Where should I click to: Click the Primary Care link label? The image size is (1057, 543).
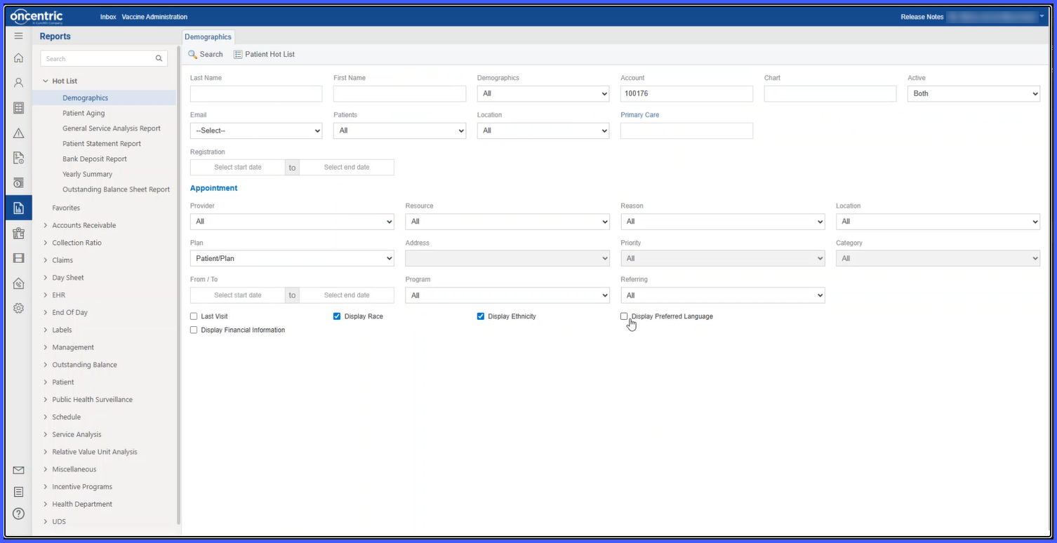coord(640,115)
